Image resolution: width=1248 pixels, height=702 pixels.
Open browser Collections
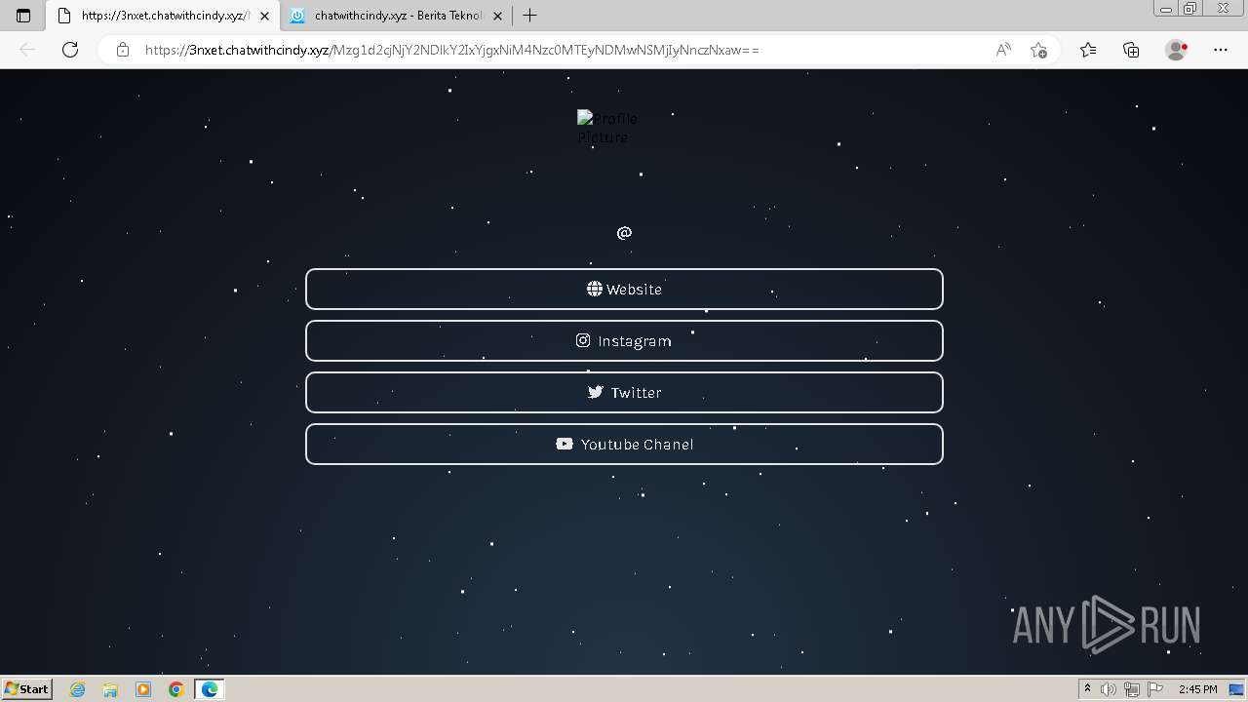coord(1131,50)
